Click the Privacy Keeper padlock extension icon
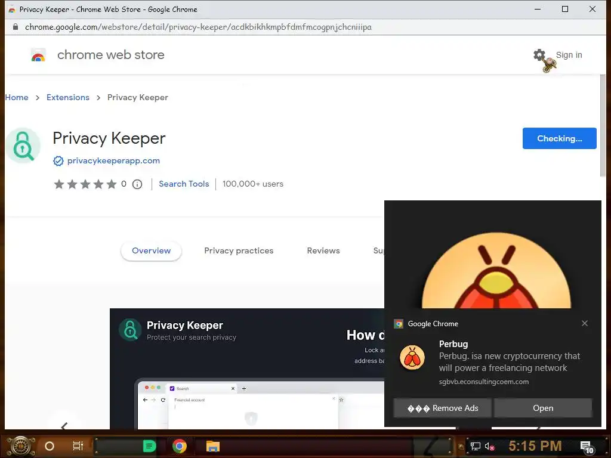The height and width of the screenshot is (458, 611). pos(23,146)
